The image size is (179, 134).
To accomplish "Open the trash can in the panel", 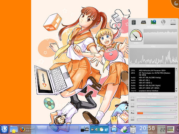I will [133, 129].
